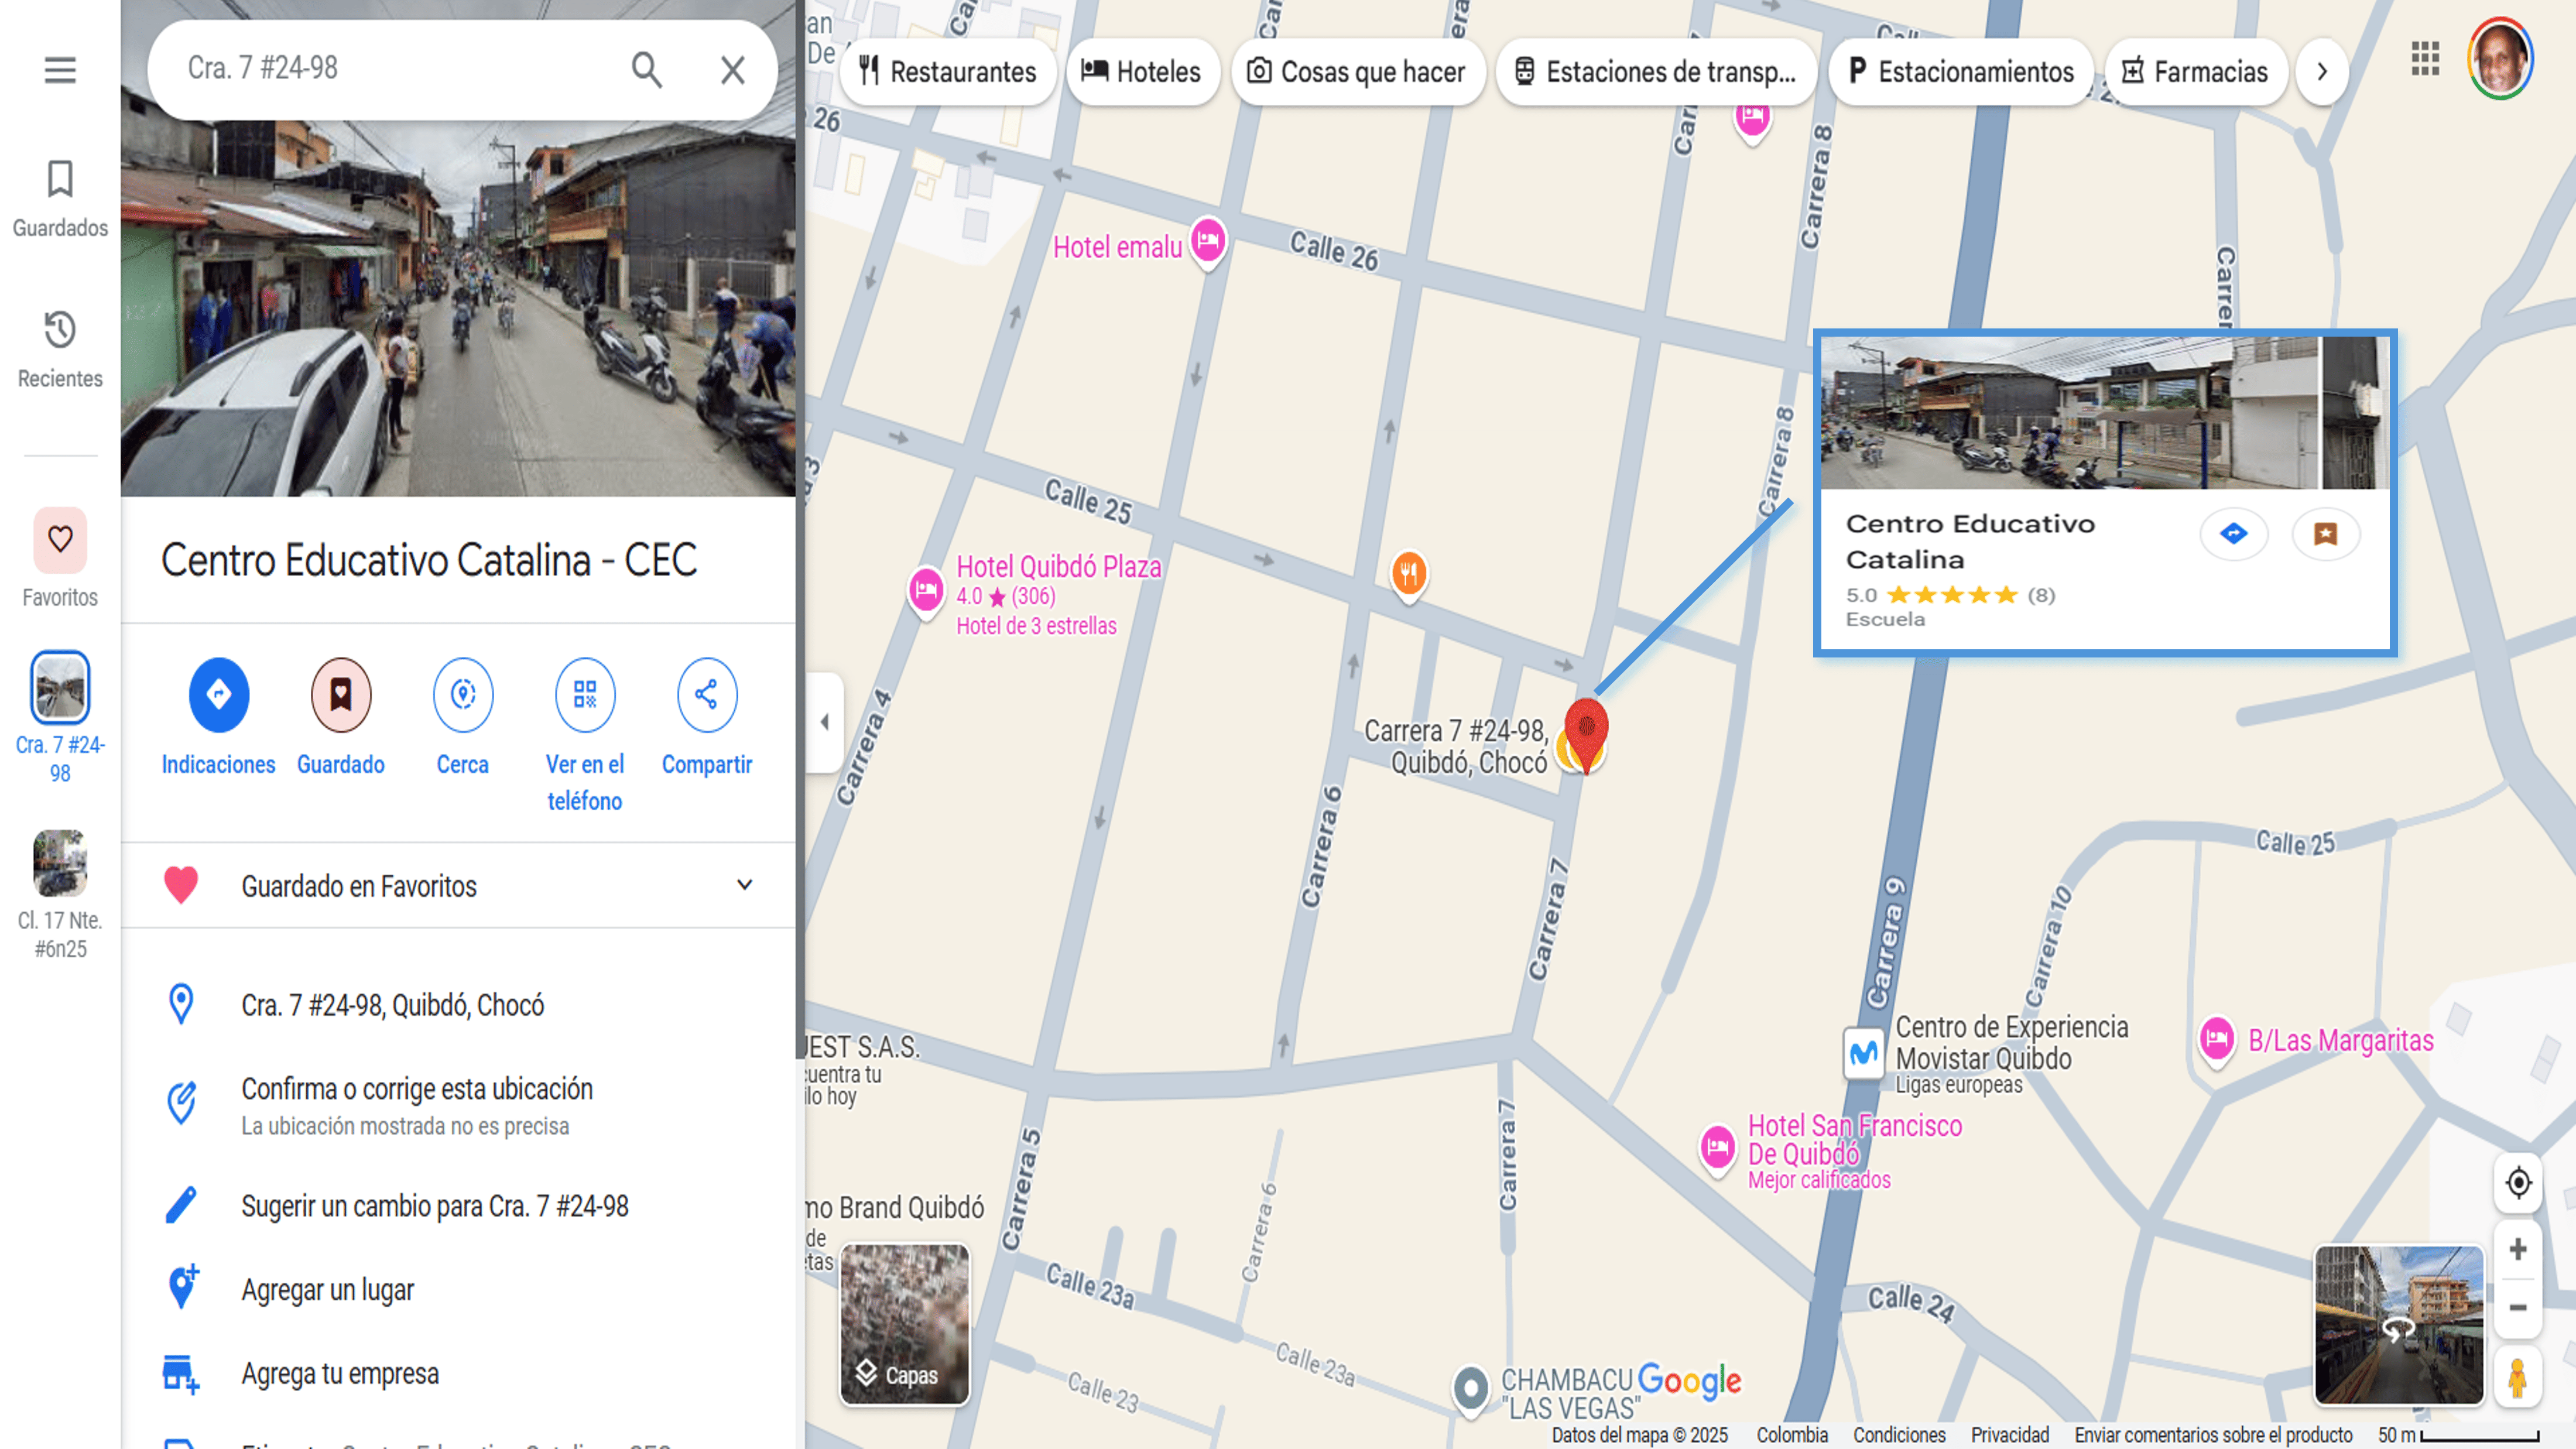Click the Colombia footer link
2576x1449 pixels.
[x=1792, y=1435]
